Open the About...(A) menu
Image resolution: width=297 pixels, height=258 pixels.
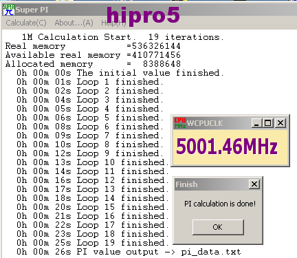point(74,23)
